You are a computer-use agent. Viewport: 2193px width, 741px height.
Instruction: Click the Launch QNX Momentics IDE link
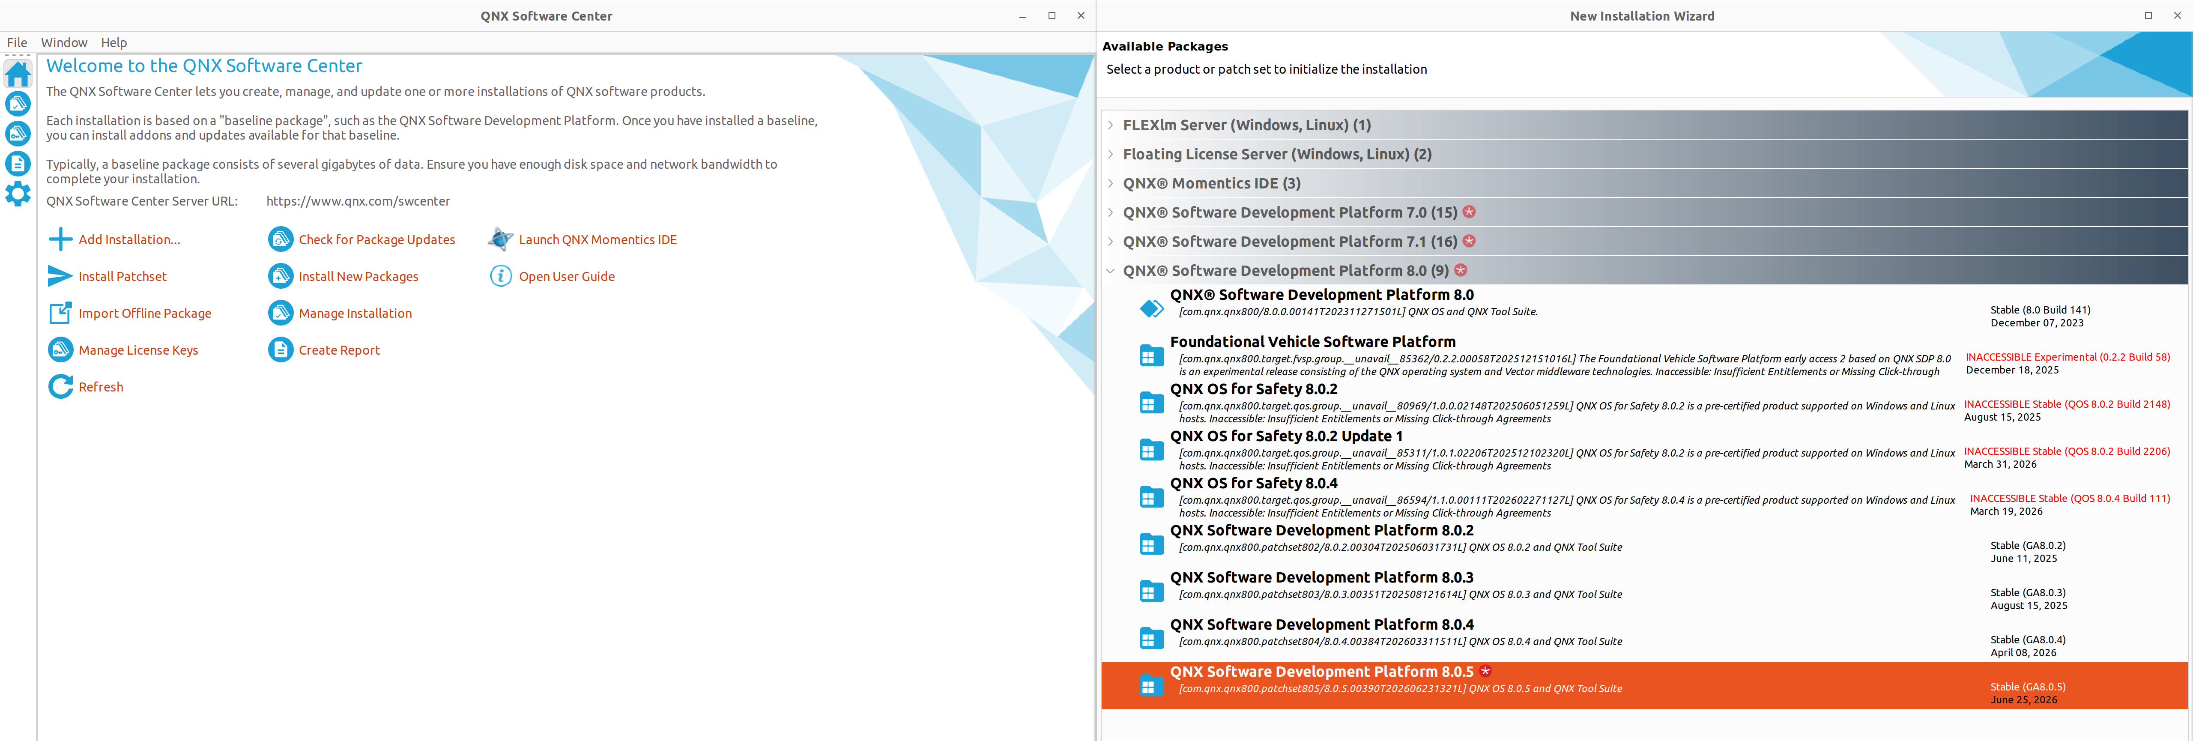point(598,239)
